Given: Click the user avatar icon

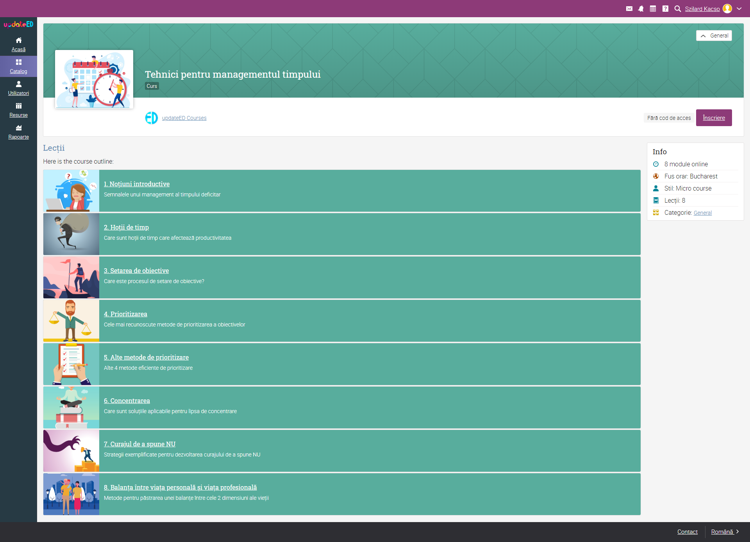Looking at the screenshot, I should [727, 9].
